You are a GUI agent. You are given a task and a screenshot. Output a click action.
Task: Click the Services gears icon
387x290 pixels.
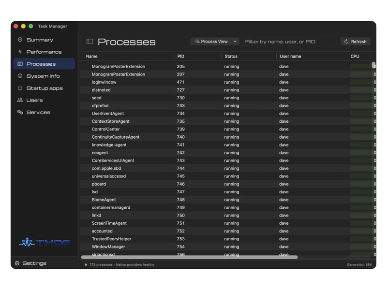click(x=20, y=112)
